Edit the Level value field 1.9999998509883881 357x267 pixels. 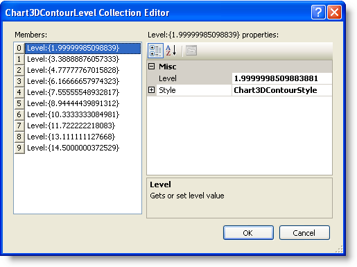(282, 78)
